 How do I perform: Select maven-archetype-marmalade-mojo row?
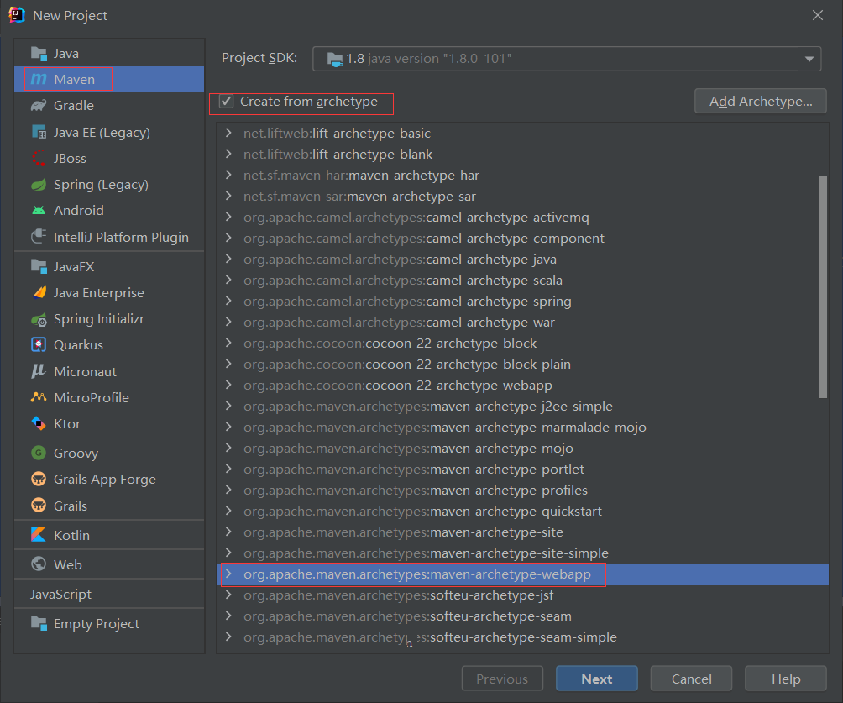click(x=522, y=427)
